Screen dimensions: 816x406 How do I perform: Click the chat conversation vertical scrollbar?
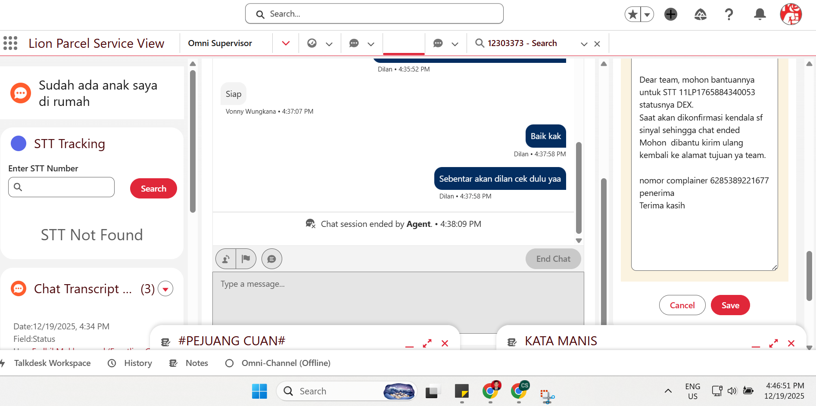(579, 188)
